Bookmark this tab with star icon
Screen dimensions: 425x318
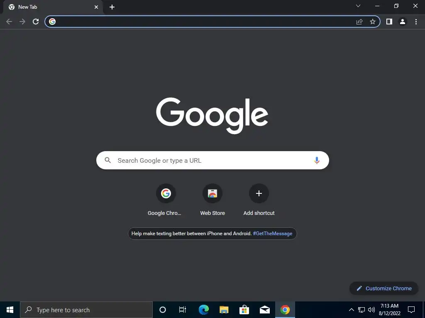[373, 22]
